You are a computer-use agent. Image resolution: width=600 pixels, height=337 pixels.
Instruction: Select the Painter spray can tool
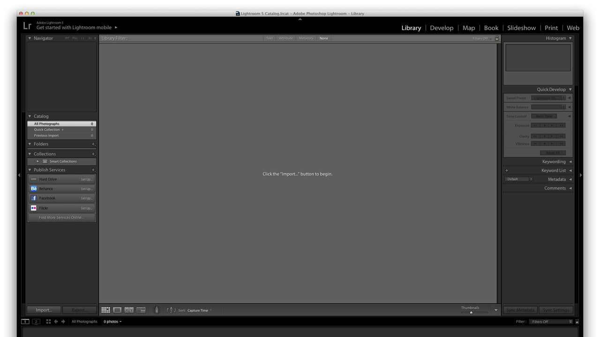pyautogui.click(x=157, y=310)
